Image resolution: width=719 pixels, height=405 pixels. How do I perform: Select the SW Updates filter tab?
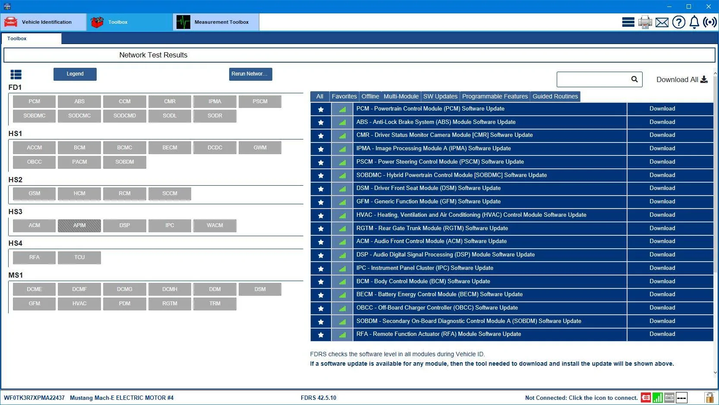click(x=440, y=96)
